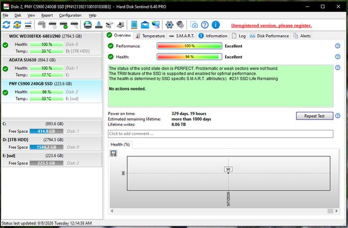Click the disk icon with magnifying glass
The height and width of the screenshot is (228, 348).
click(75, 25)
